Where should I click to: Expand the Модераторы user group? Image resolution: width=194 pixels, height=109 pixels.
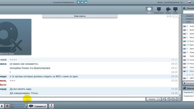[x=188, y=19]
